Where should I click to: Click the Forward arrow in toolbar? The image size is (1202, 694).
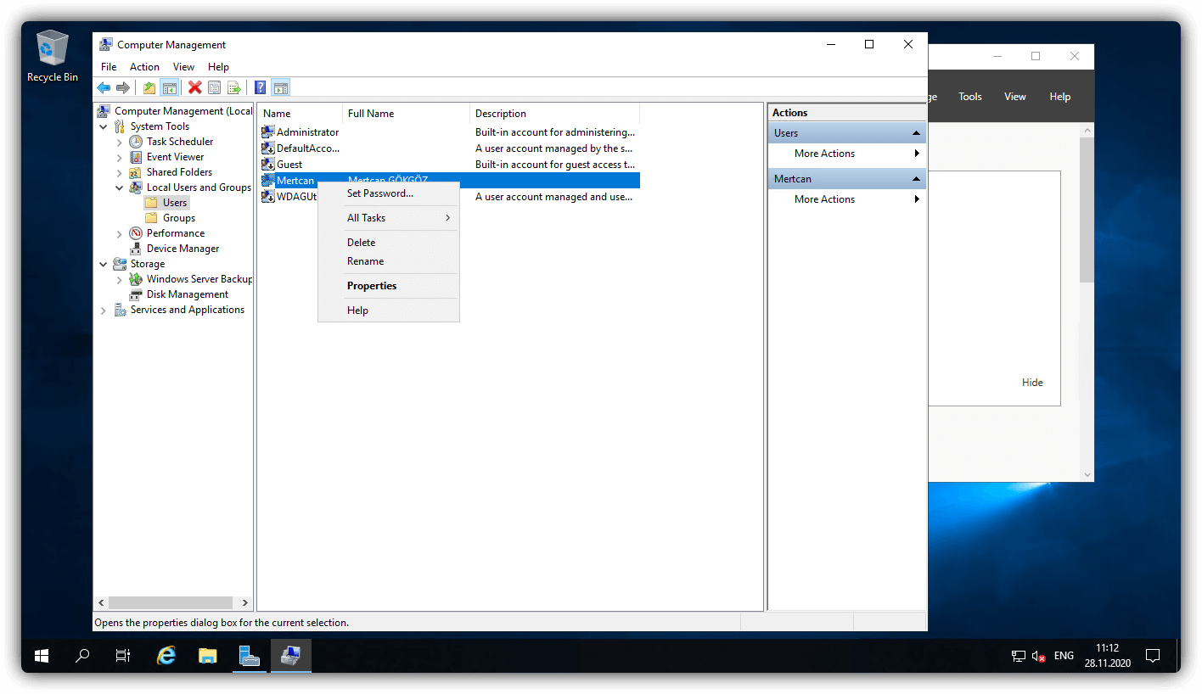[x=123, y=87]
